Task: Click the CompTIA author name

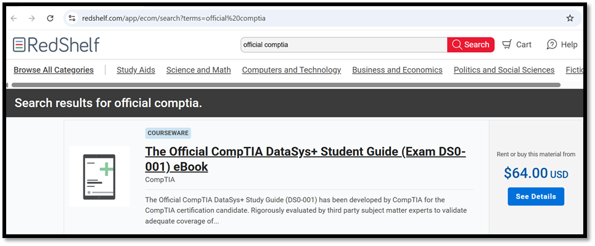Action: [160, 180]
